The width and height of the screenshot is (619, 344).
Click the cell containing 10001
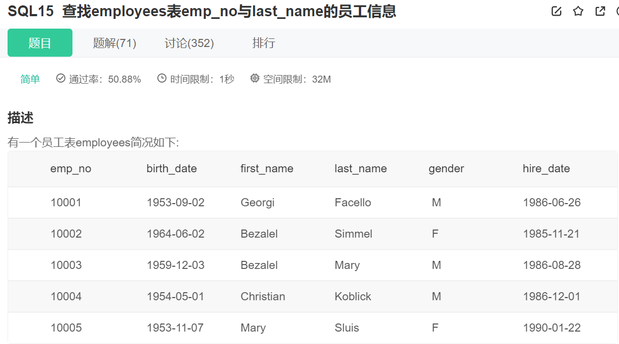pyautogui.click(x=66, y=203)
